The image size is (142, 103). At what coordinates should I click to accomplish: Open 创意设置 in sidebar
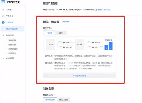tap(10, 58)
